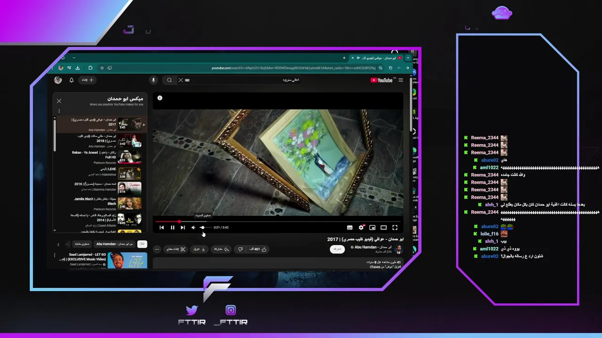Screen dimensions: 602x338
Task: Reload the YouTube page
Action: click(x=390, y=68)
